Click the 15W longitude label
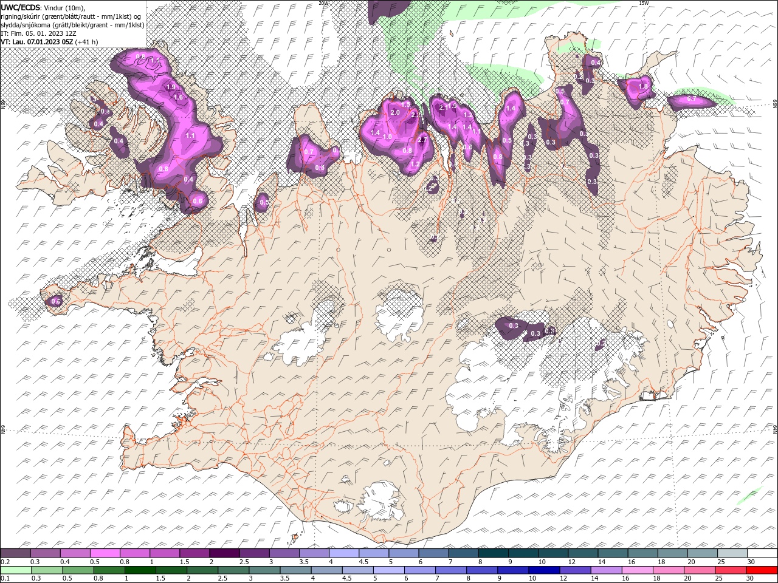 (x=644, y=3)
